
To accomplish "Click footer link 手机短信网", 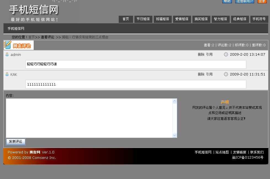I will [203, 152].
